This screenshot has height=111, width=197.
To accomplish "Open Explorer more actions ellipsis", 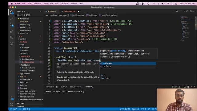I will coord(40,11).
